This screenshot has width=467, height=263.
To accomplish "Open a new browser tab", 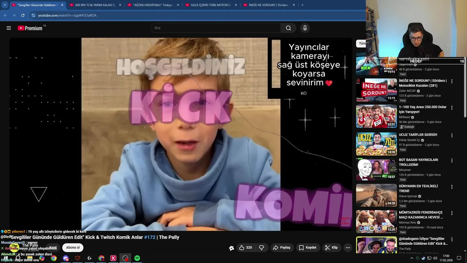I will 302,5.
